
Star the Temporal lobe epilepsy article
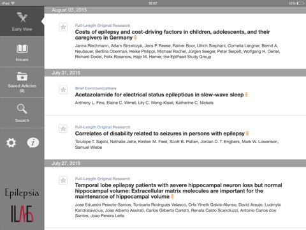pos(63,180)
